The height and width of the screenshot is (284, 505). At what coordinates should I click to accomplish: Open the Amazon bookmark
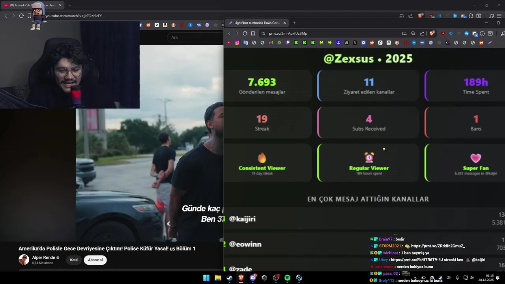tap(389, 43)
